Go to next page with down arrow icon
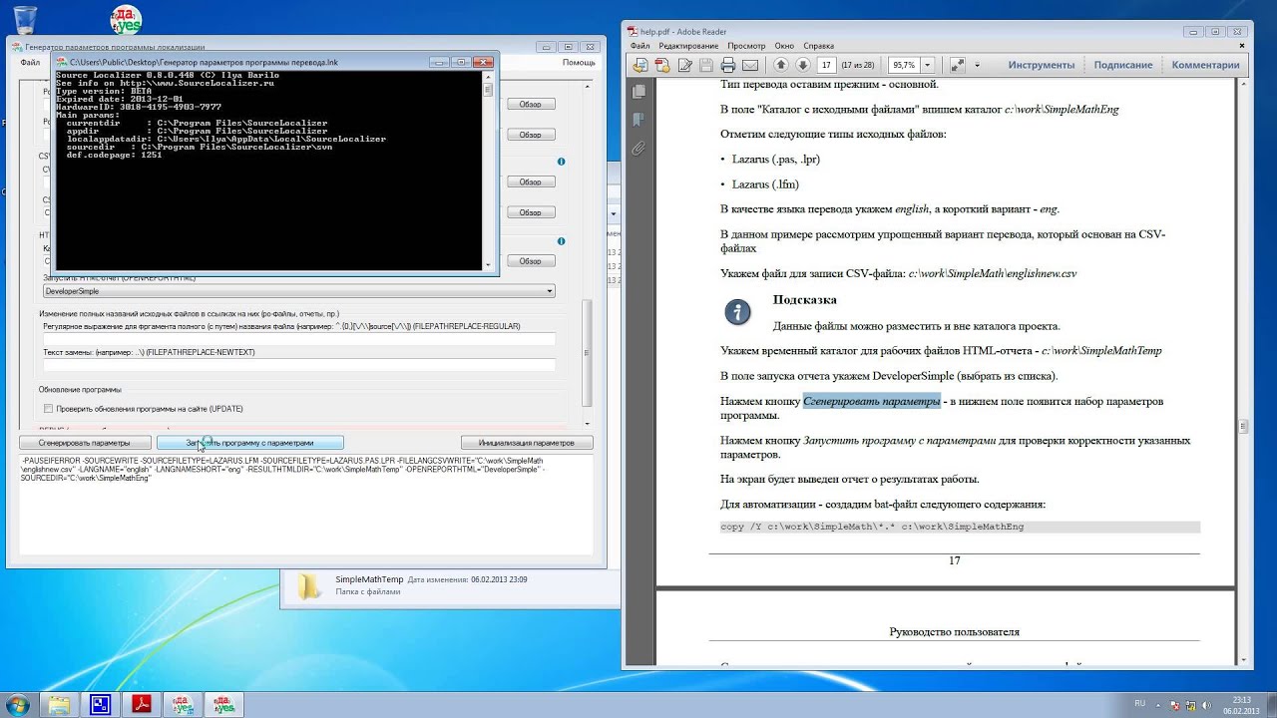Screen dimensions: 1277x718 pyautogui.click(x=803, y=65)
